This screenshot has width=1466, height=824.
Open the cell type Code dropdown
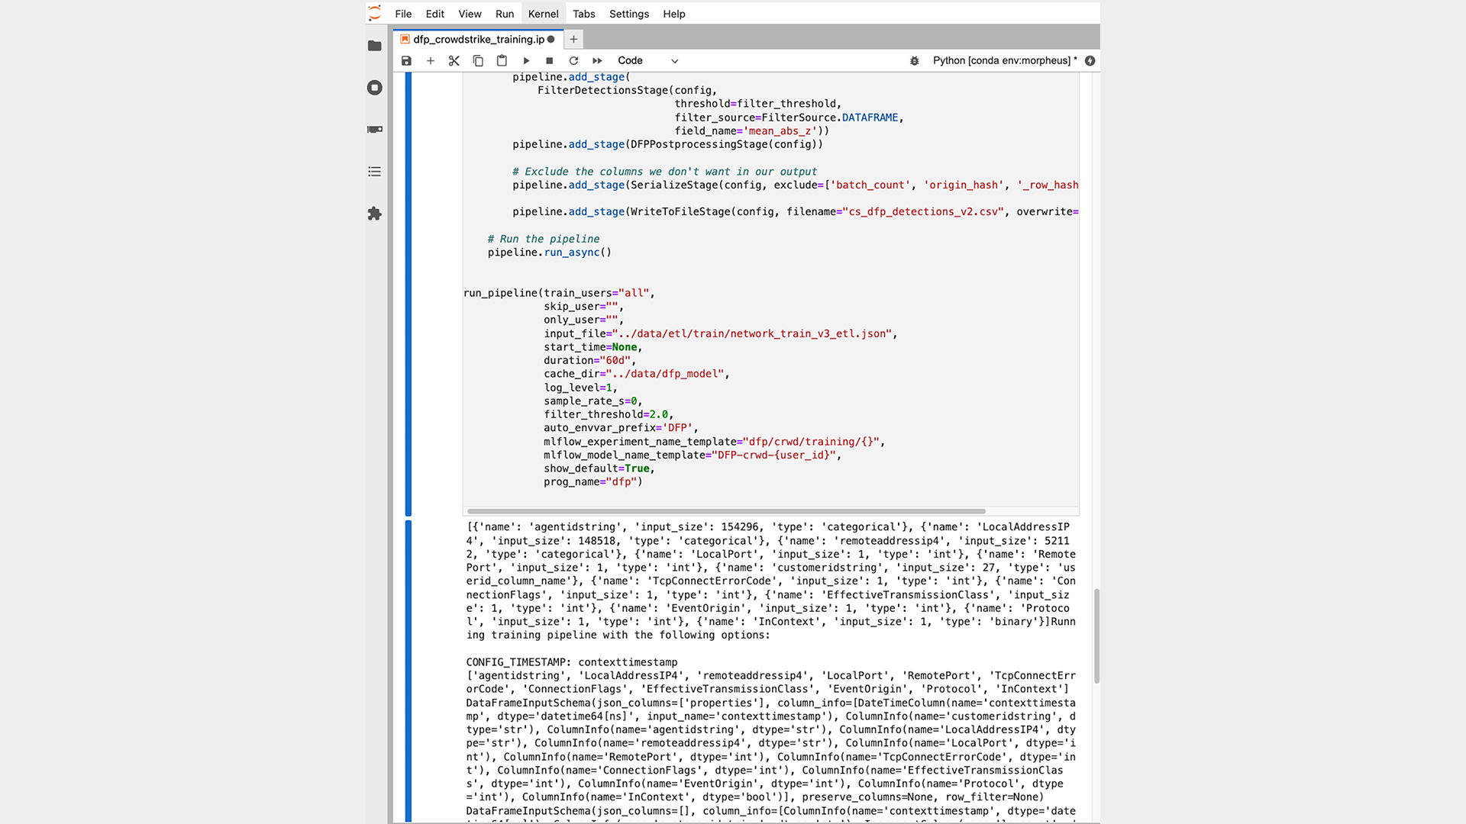647,61
